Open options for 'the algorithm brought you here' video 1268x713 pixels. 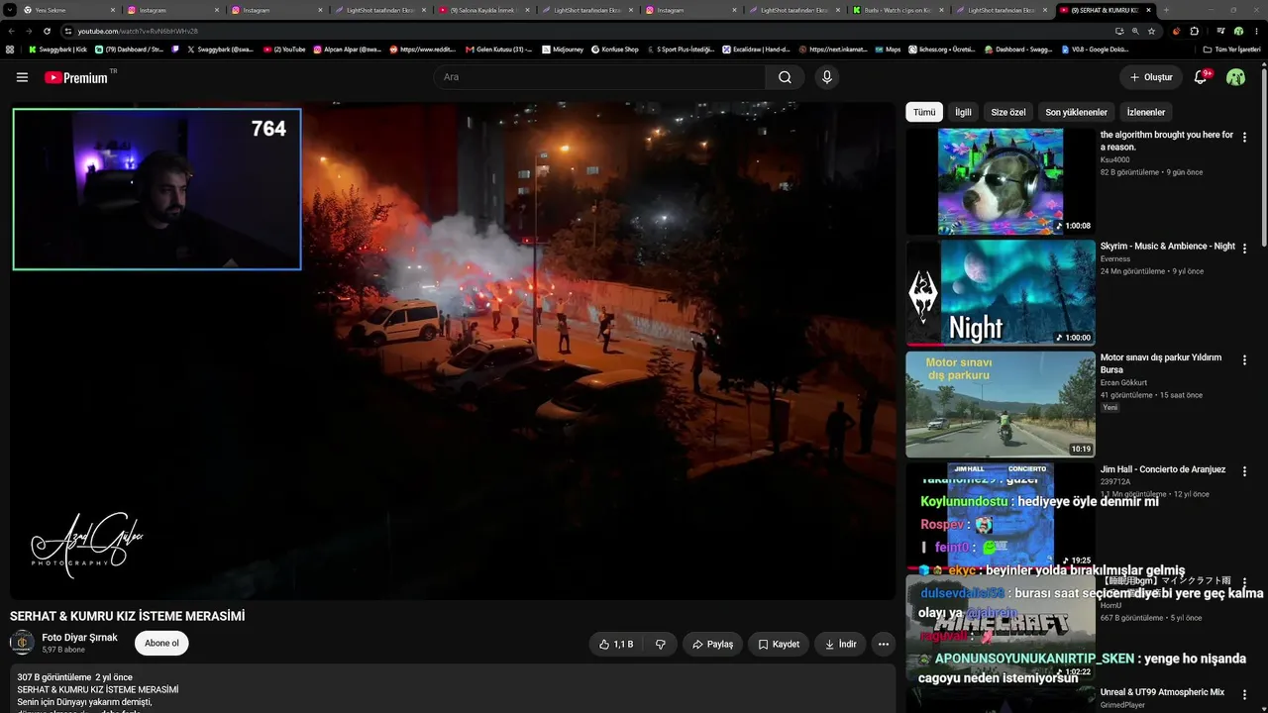pyautogui.click(x=1244, y=138)
